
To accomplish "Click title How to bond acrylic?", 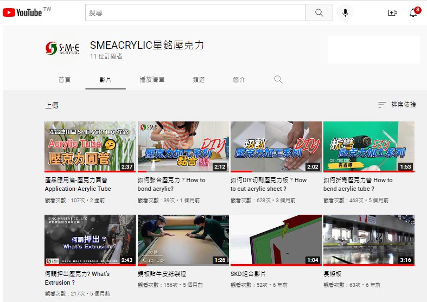I will tap(171, 184).
